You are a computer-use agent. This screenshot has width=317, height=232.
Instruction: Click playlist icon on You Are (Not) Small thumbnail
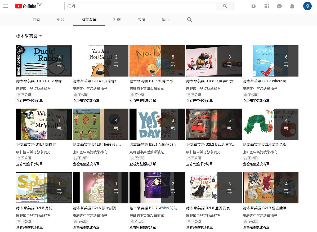click(116, 64)
